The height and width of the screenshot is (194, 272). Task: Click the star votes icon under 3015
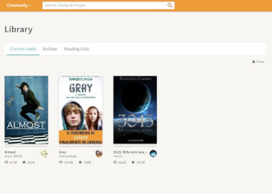(133, 162)
